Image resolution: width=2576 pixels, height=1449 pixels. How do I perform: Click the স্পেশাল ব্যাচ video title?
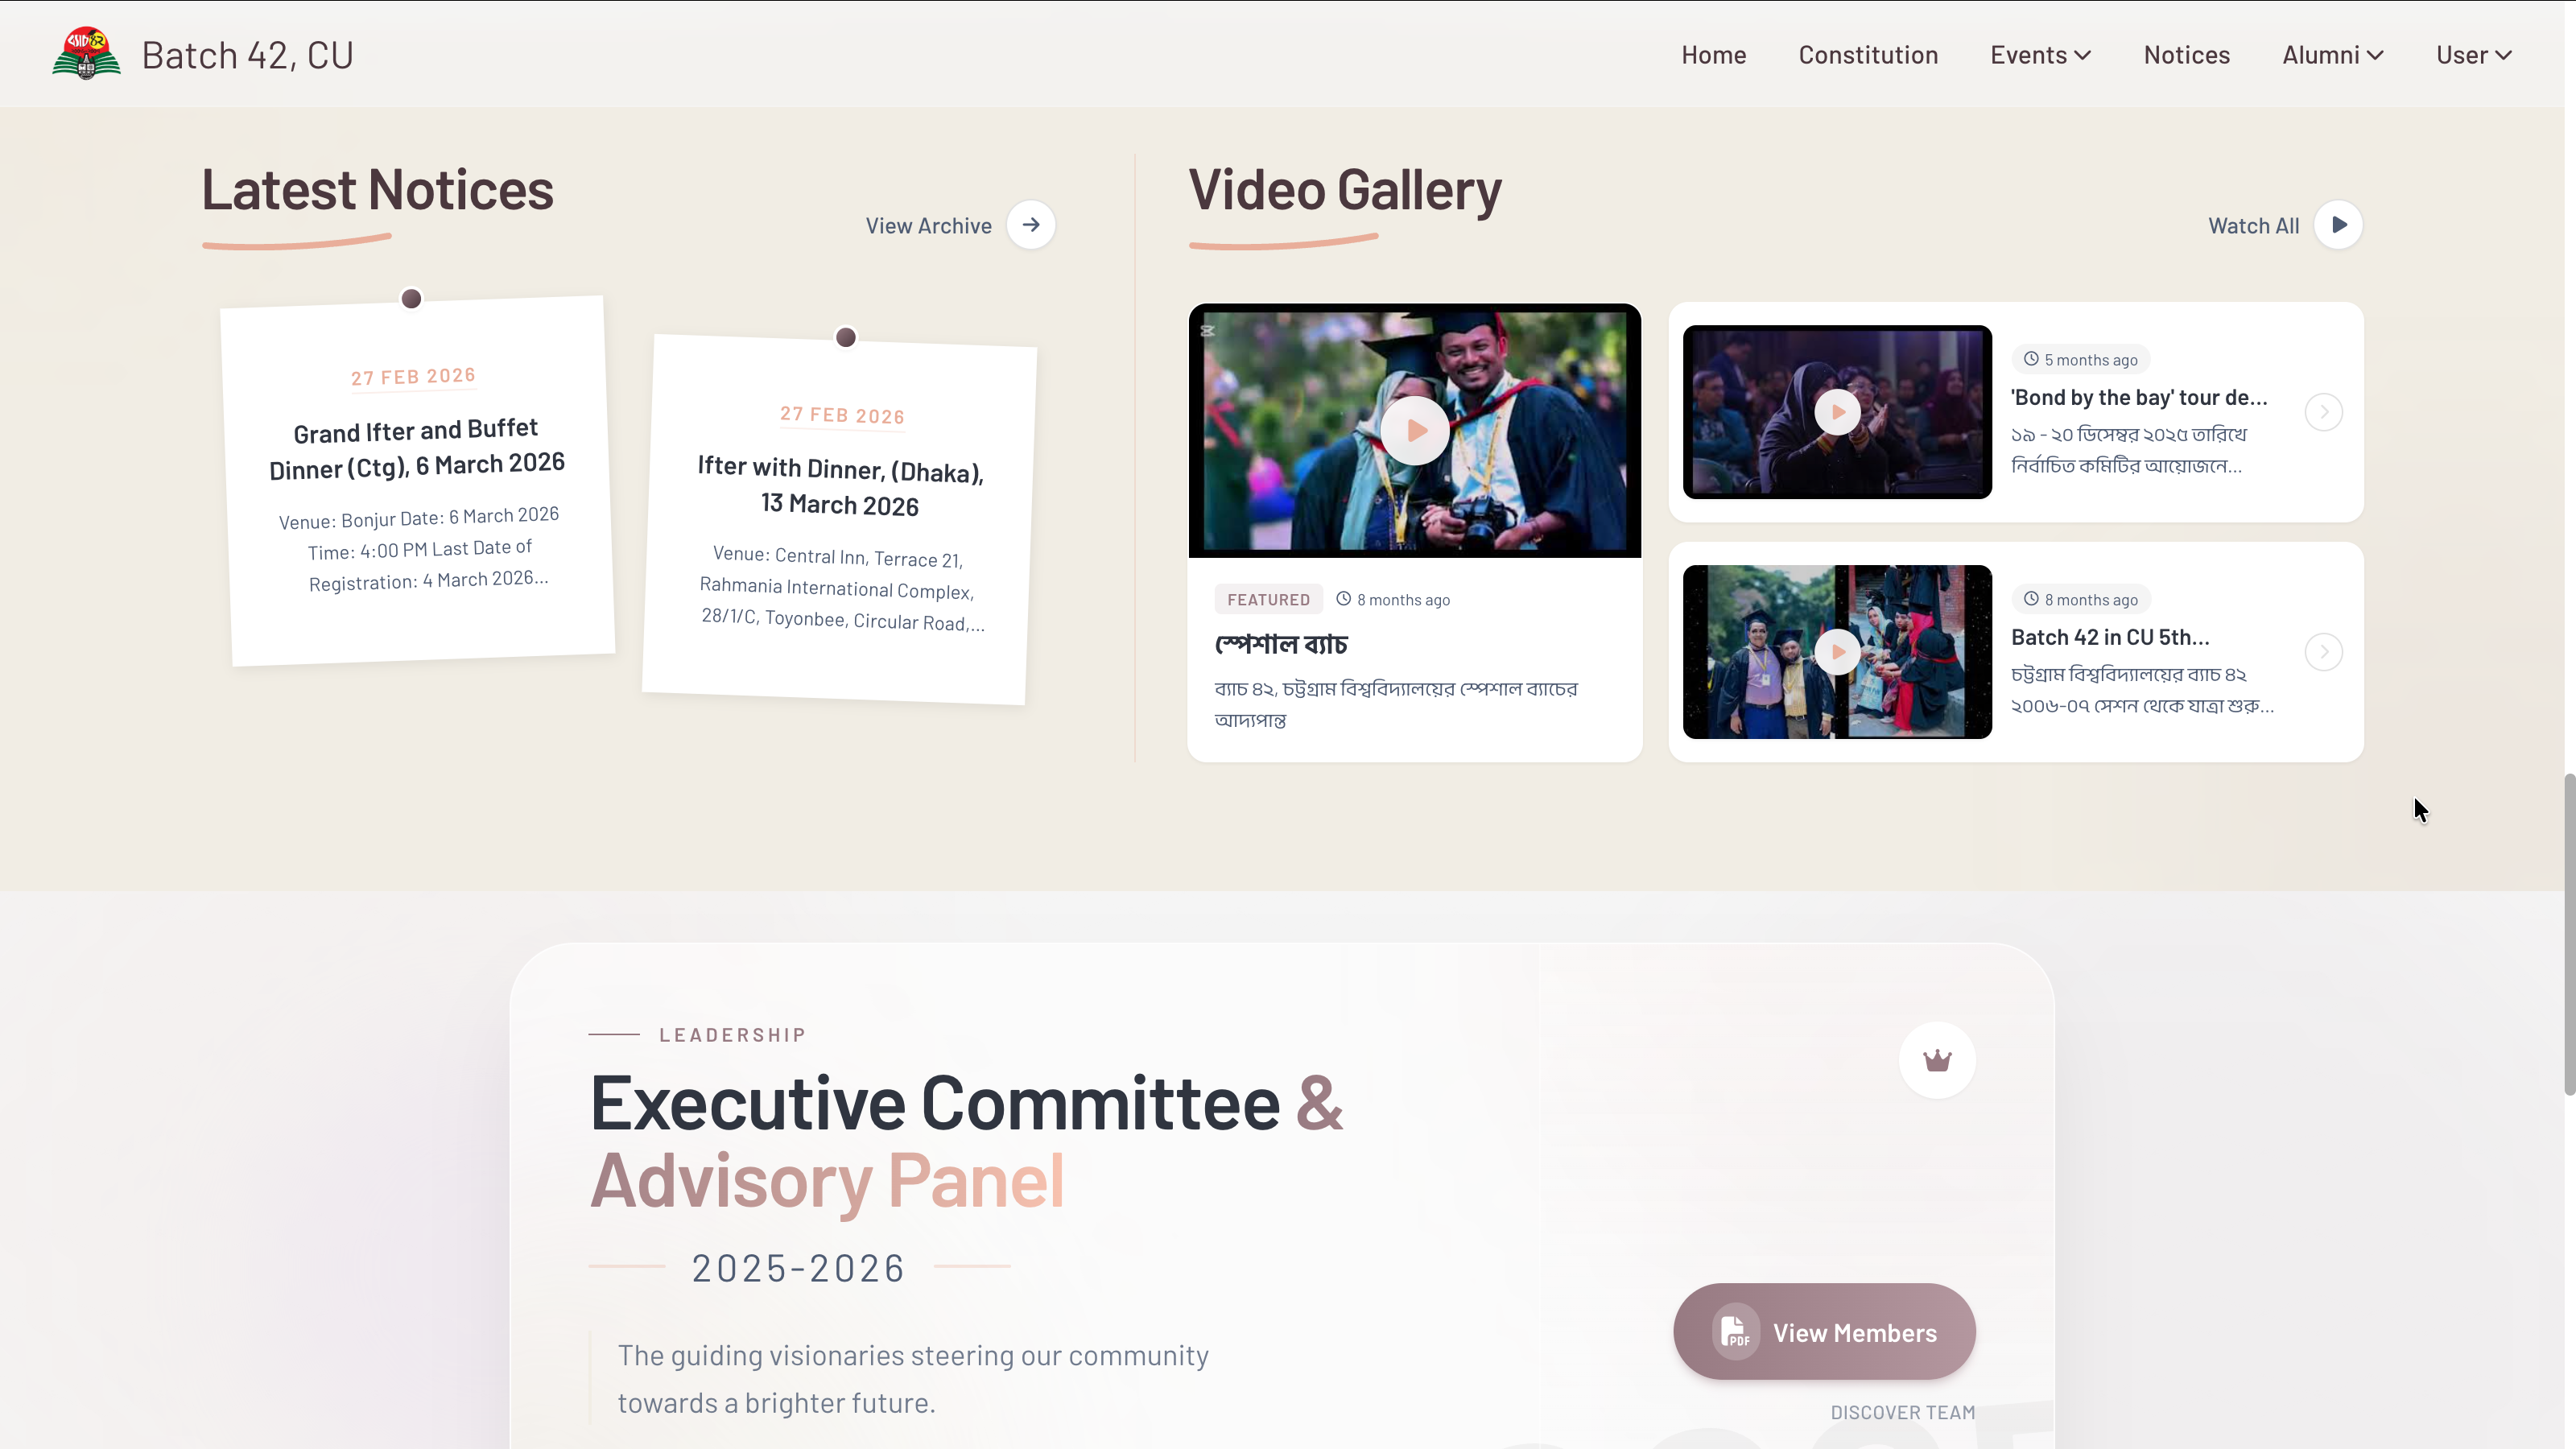coord(1281,643)
